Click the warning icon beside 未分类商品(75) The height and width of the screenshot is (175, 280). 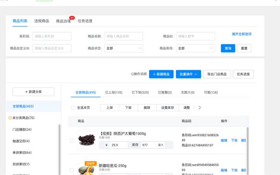[10, 118]
